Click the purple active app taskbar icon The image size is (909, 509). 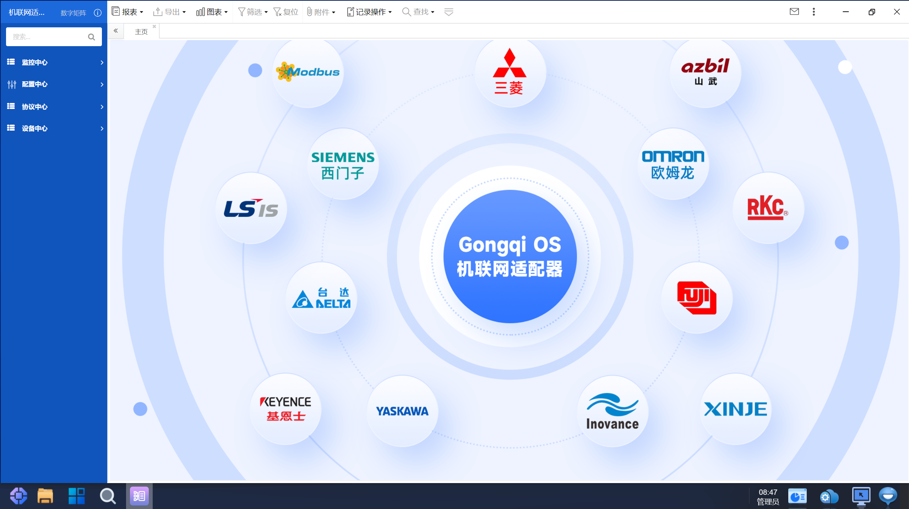click(139, 496)
